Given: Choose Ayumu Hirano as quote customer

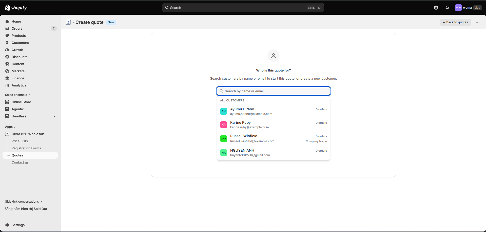Looking at the screenshot, I should click(274, 111).
